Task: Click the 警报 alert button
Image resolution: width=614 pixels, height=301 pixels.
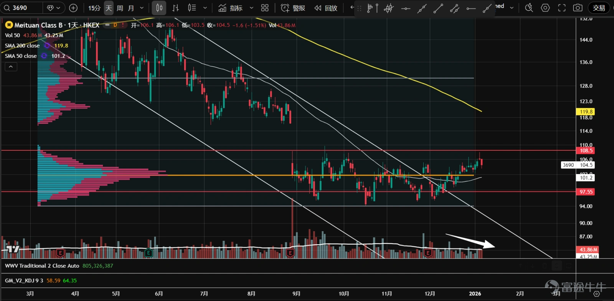Action: pos(293,8)
